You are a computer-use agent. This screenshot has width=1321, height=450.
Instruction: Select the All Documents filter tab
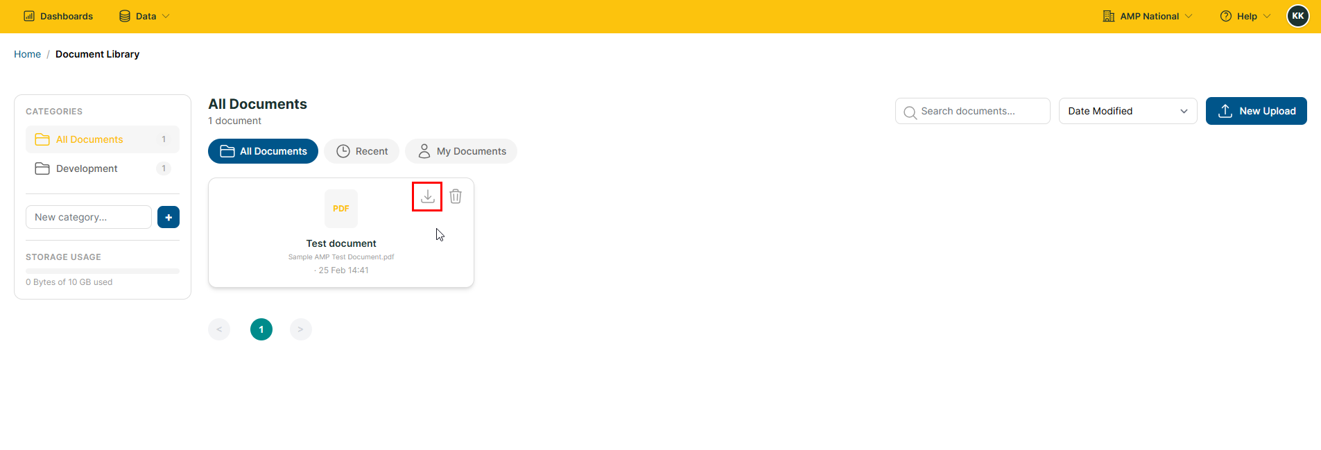[x=263, y=151]
